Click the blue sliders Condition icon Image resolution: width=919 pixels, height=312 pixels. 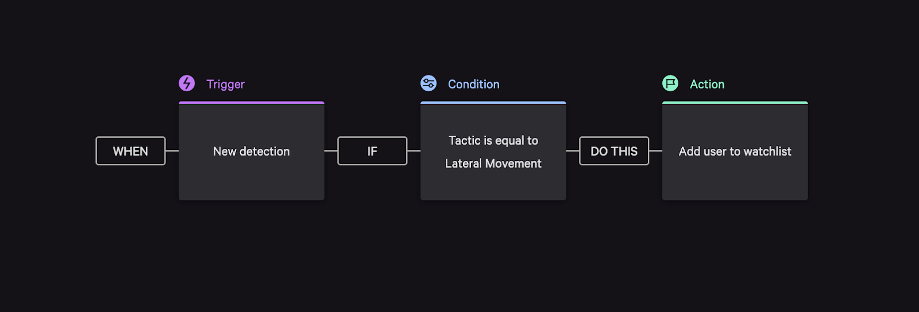(x=428, y=83)
